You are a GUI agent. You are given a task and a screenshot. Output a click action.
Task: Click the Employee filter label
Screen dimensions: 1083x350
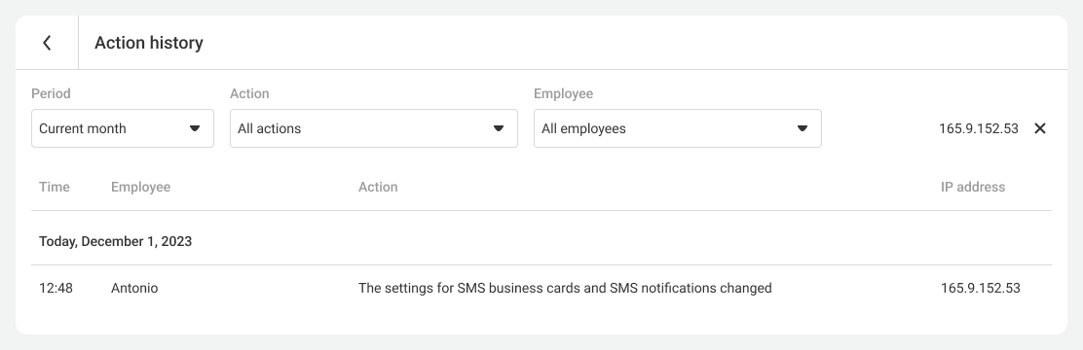click(x=563, y=93)
